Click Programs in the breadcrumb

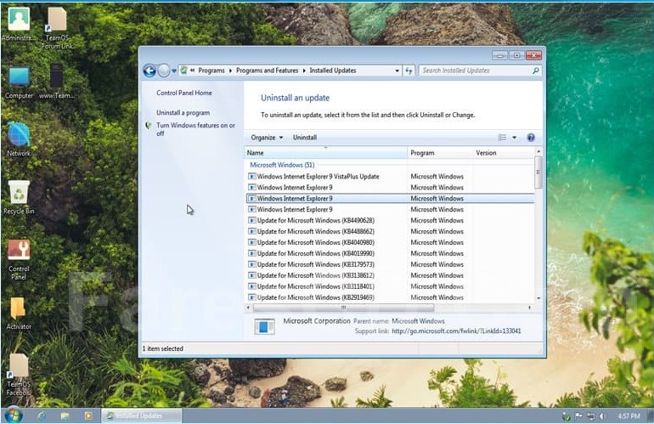tap(211, 71)
